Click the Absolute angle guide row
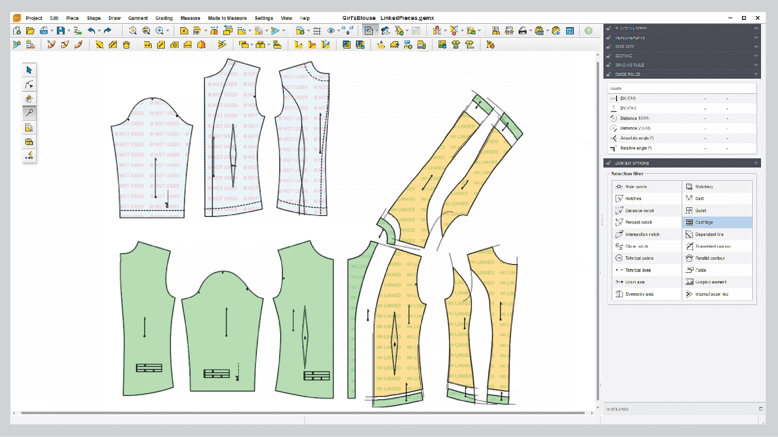Viewport: 778px width, 437px height. 682,138
